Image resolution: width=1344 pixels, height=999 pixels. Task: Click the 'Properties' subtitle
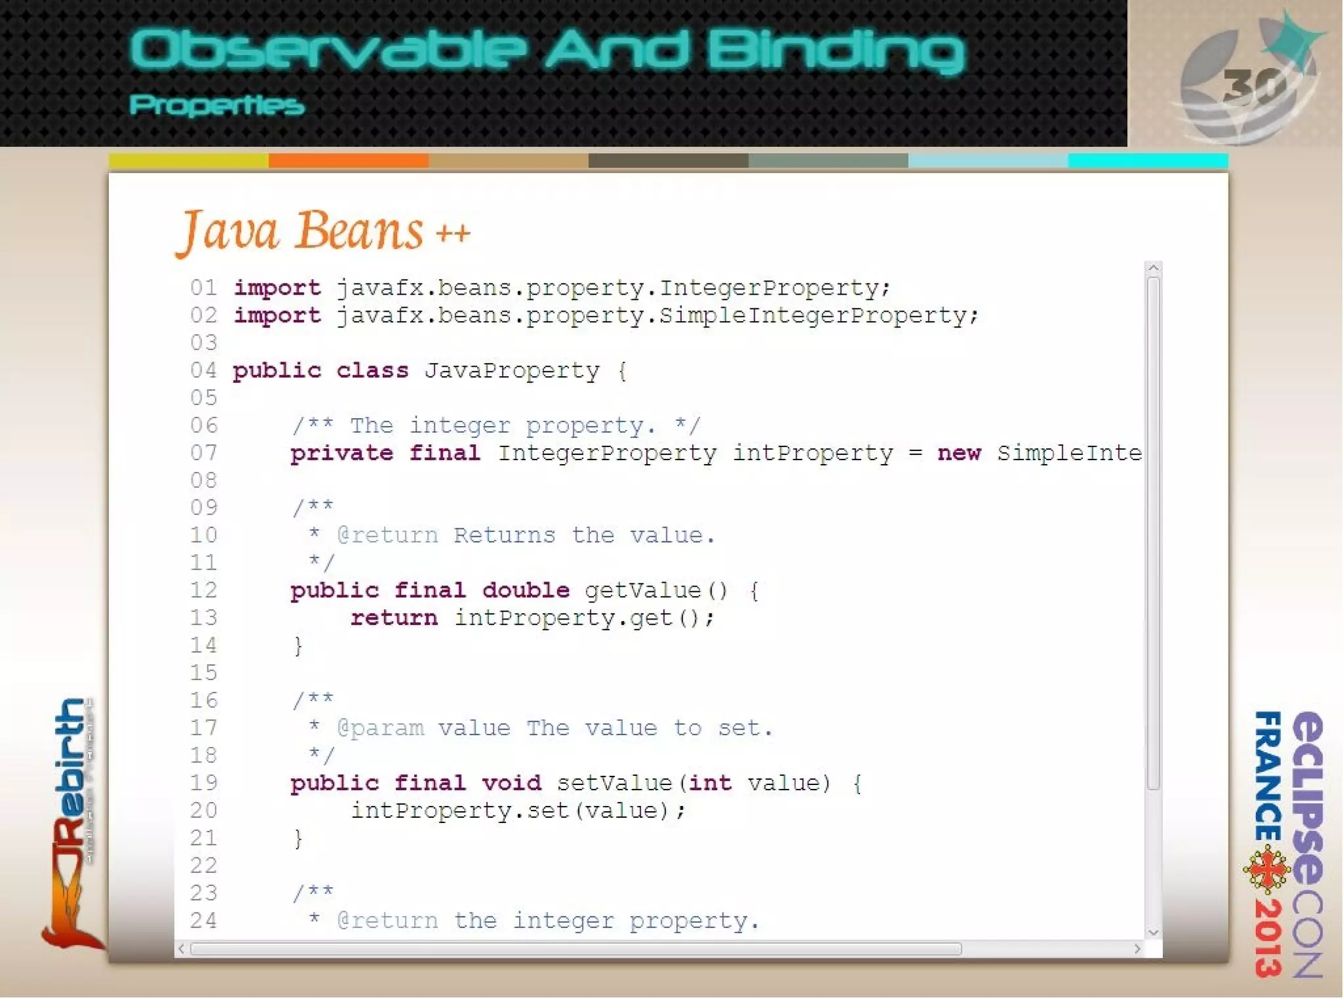(217, 105)
